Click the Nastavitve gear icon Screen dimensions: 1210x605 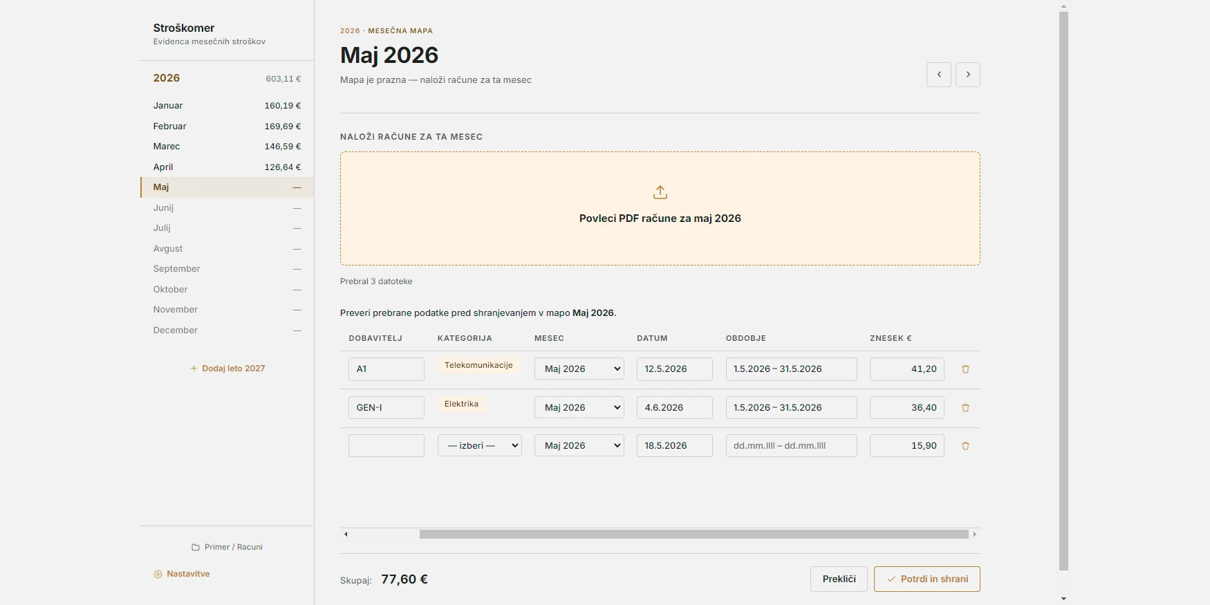[x=158, y=575]
